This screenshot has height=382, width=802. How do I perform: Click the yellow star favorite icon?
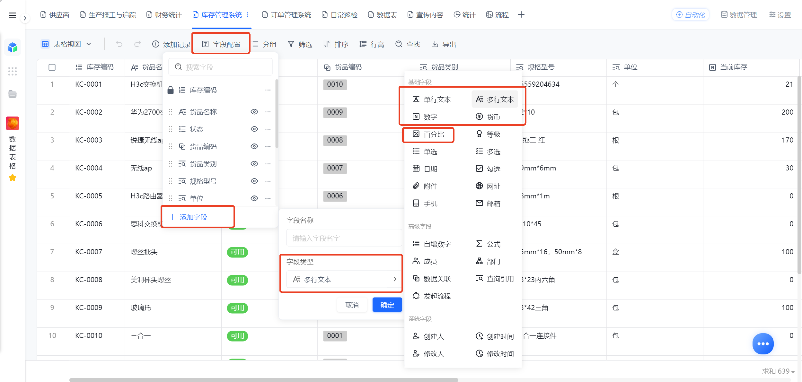coord(13,178)
